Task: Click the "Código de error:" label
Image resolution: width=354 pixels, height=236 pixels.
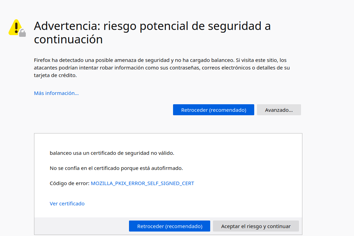Action: (x=69, y=183)
